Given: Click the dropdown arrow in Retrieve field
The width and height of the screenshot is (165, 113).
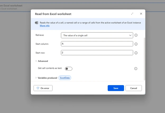Looking at the screenshot, I should 130,35.
